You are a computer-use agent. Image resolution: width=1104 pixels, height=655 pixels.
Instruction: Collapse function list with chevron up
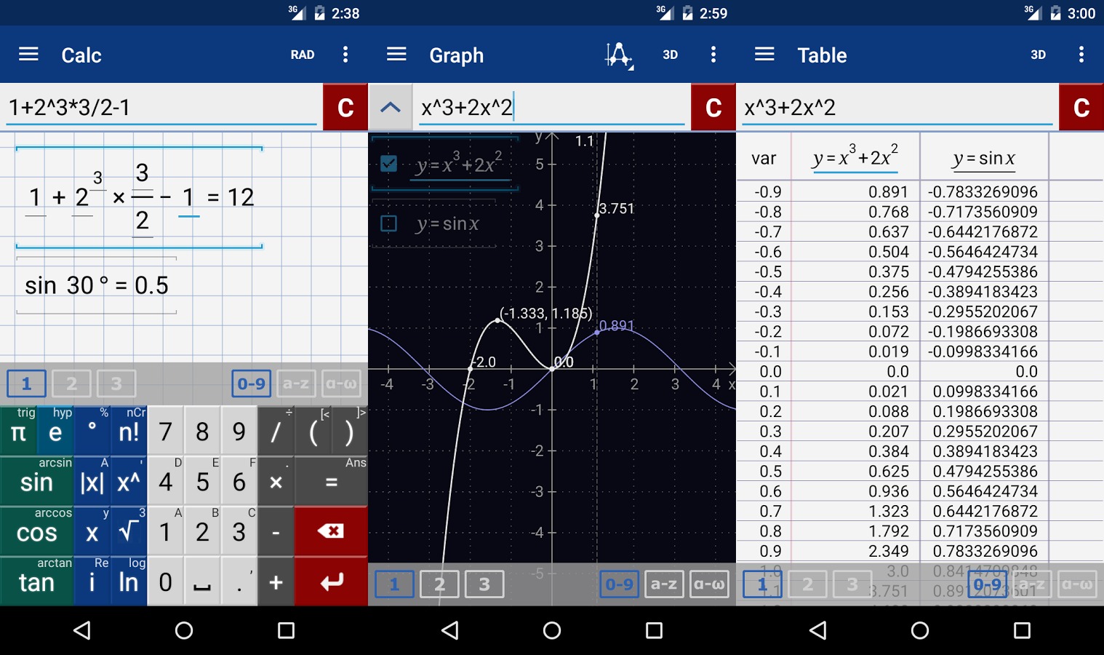click(391, 108)
